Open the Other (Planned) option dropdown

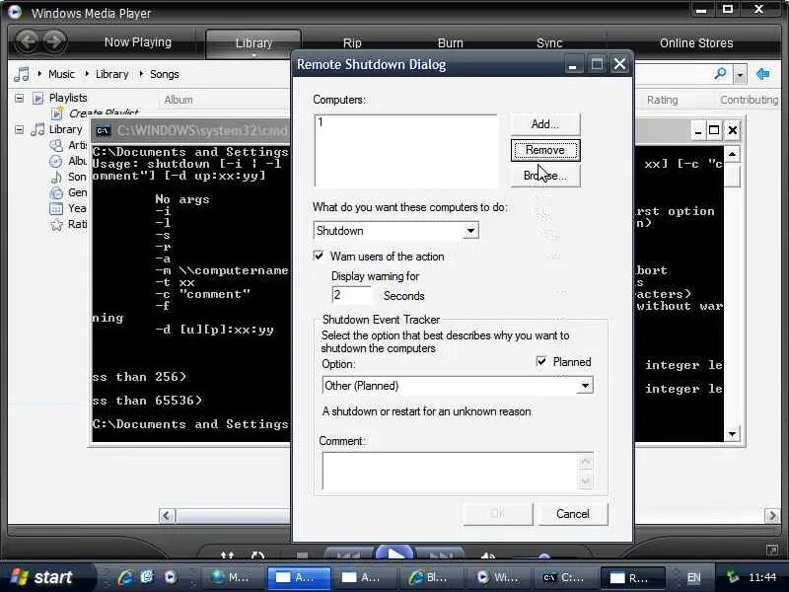(585, 386)
